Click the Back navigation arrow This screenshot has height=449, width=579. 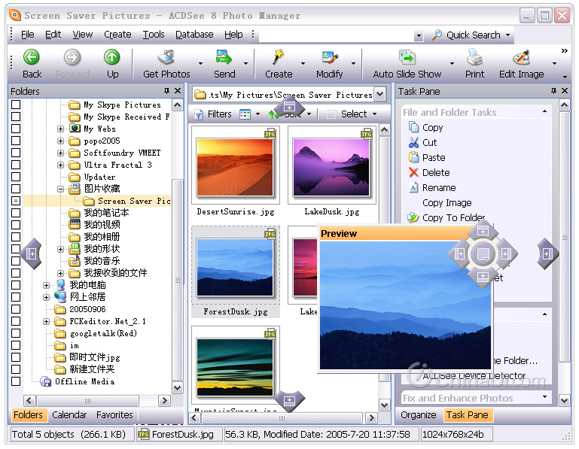click(32, 57)
